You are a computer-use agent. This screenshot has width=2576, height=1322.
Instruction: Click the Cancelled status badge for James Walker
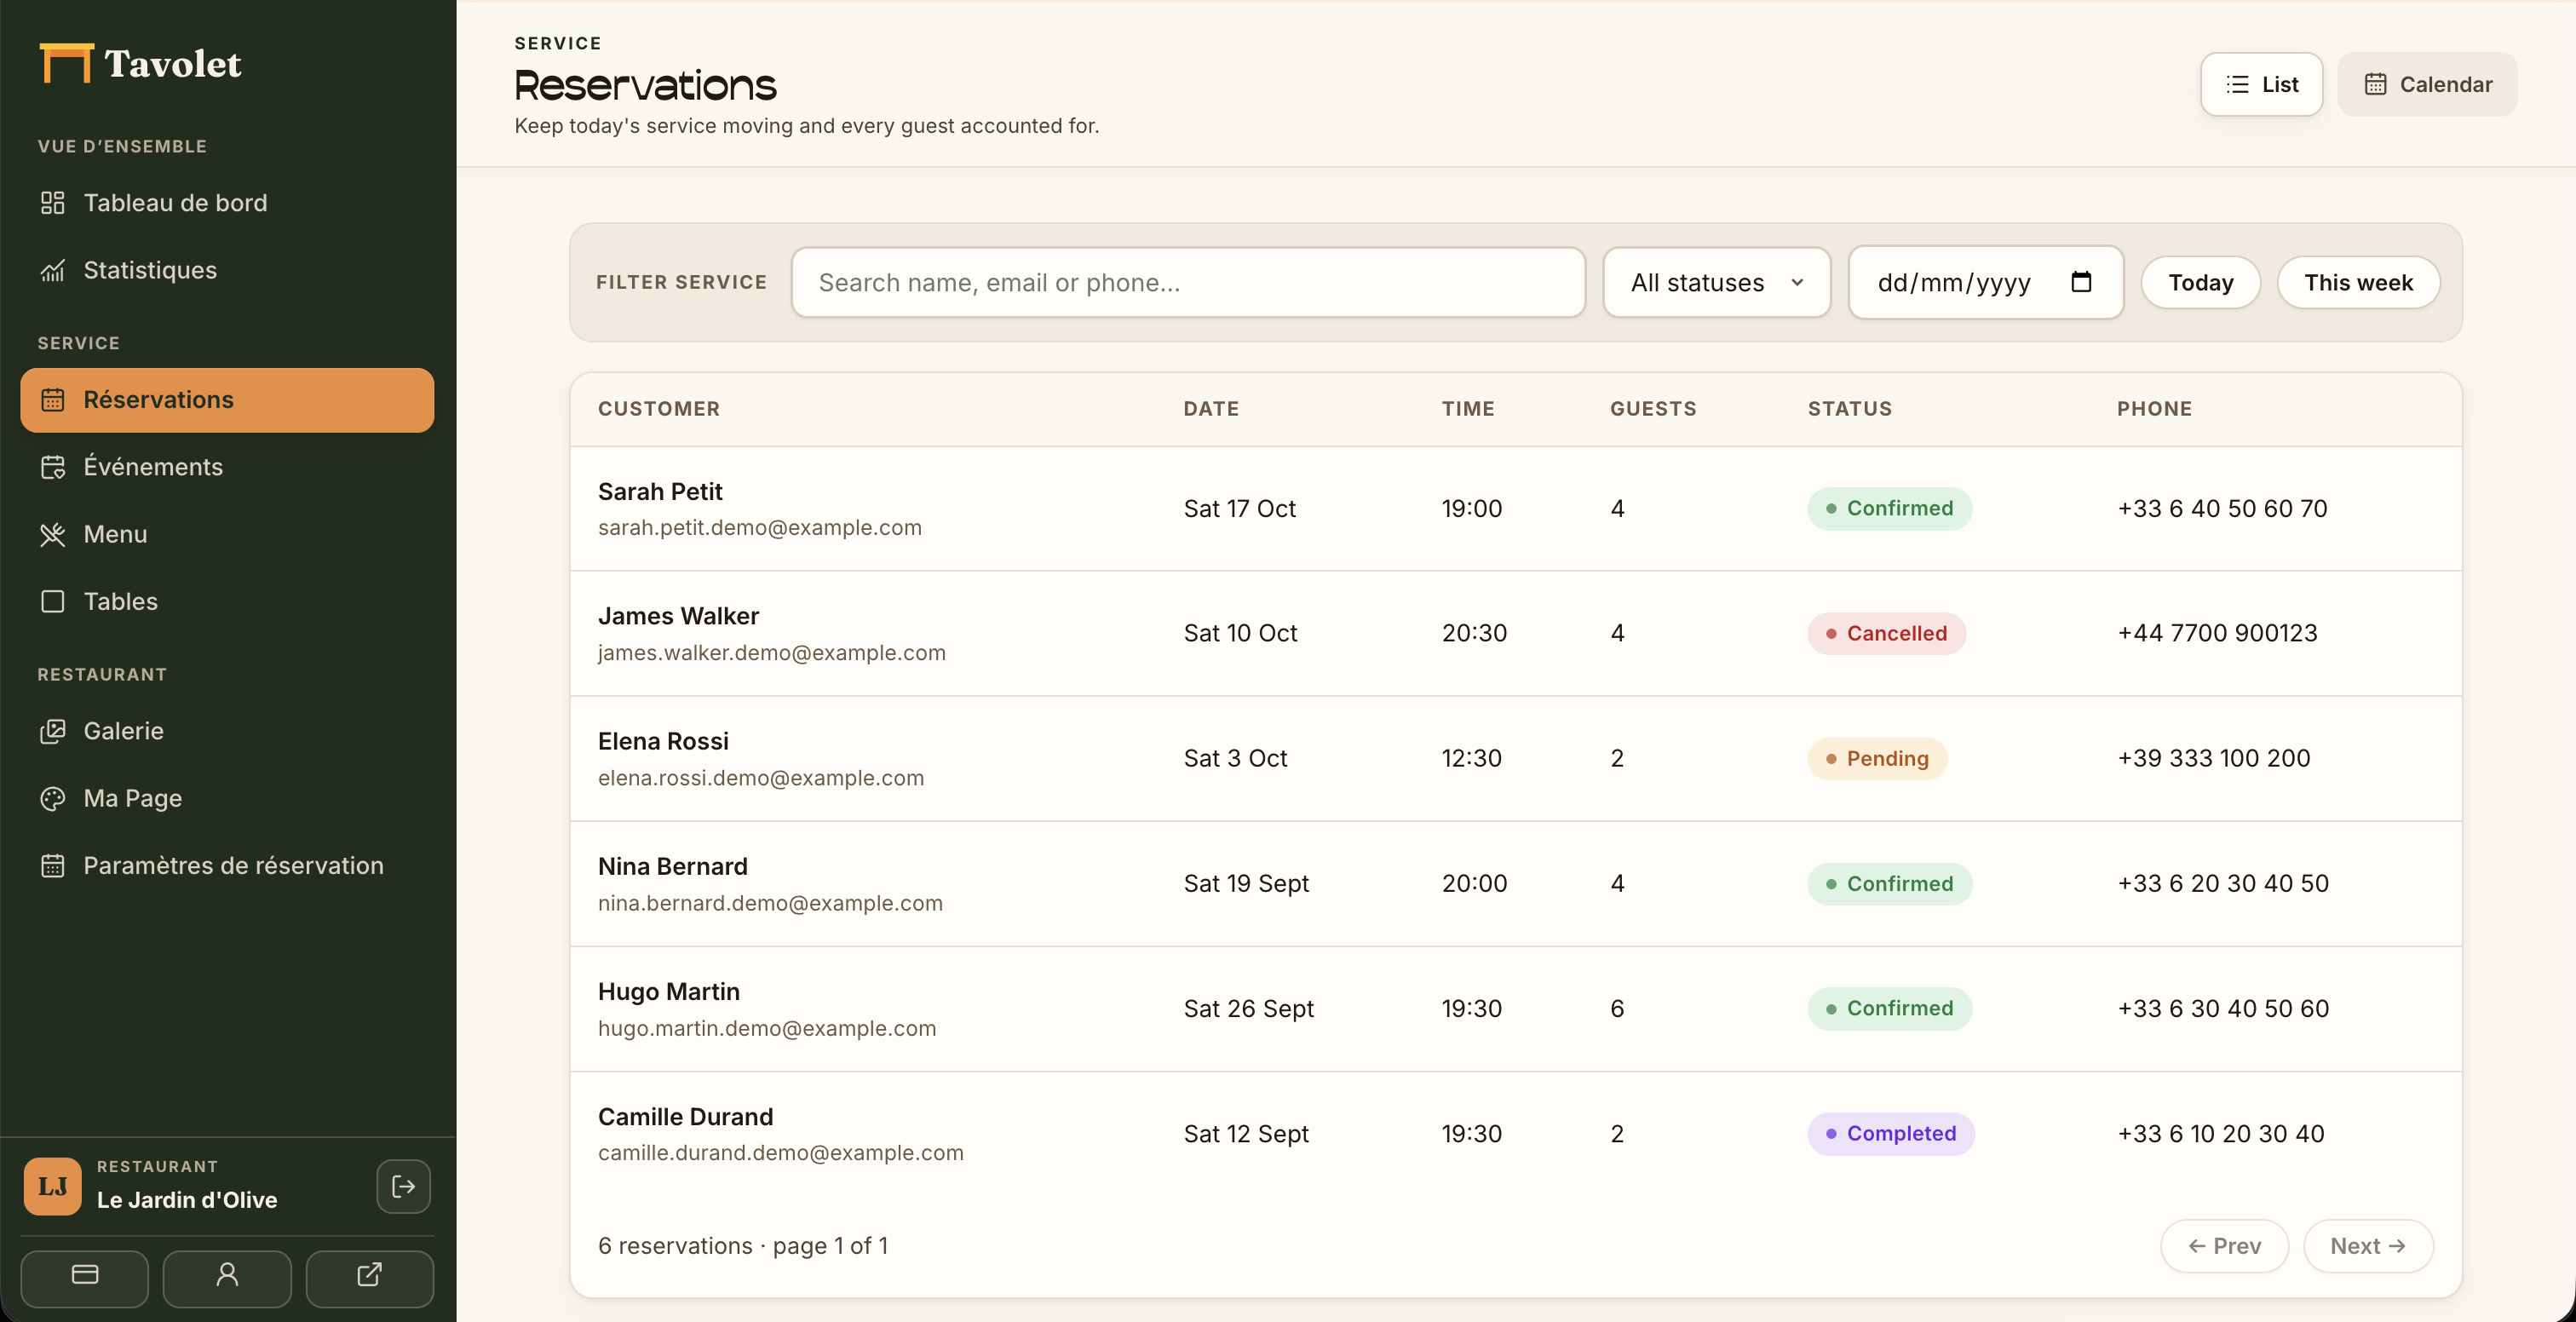(1886, 633)
